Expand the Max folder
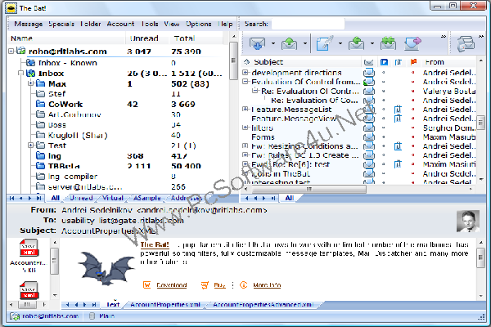This screenshot has height=327, width=491. click(31, 83)
